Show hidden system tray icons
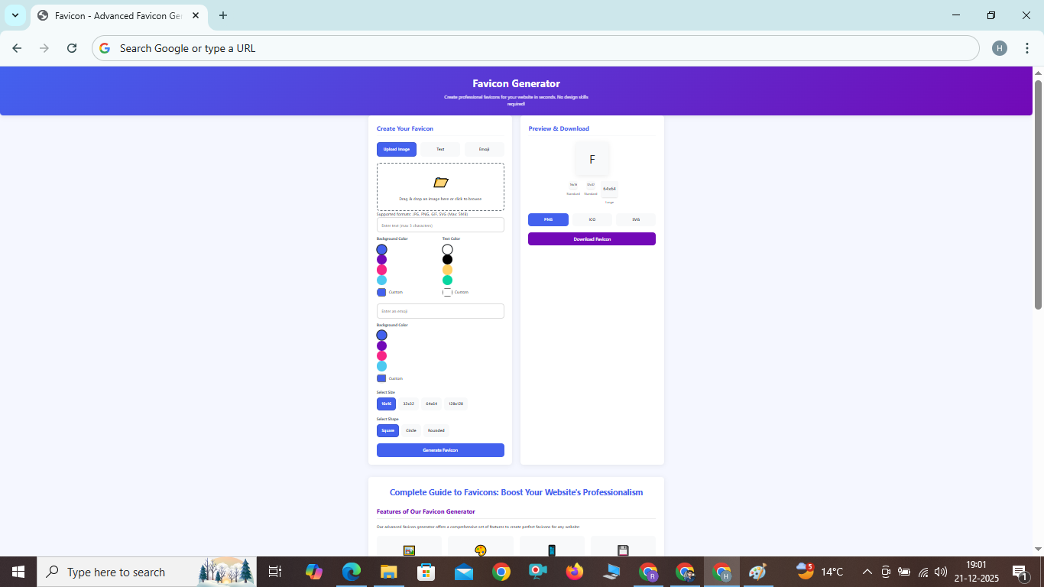The width and height of the screenshot is (1044, 587). pos(867,572)
